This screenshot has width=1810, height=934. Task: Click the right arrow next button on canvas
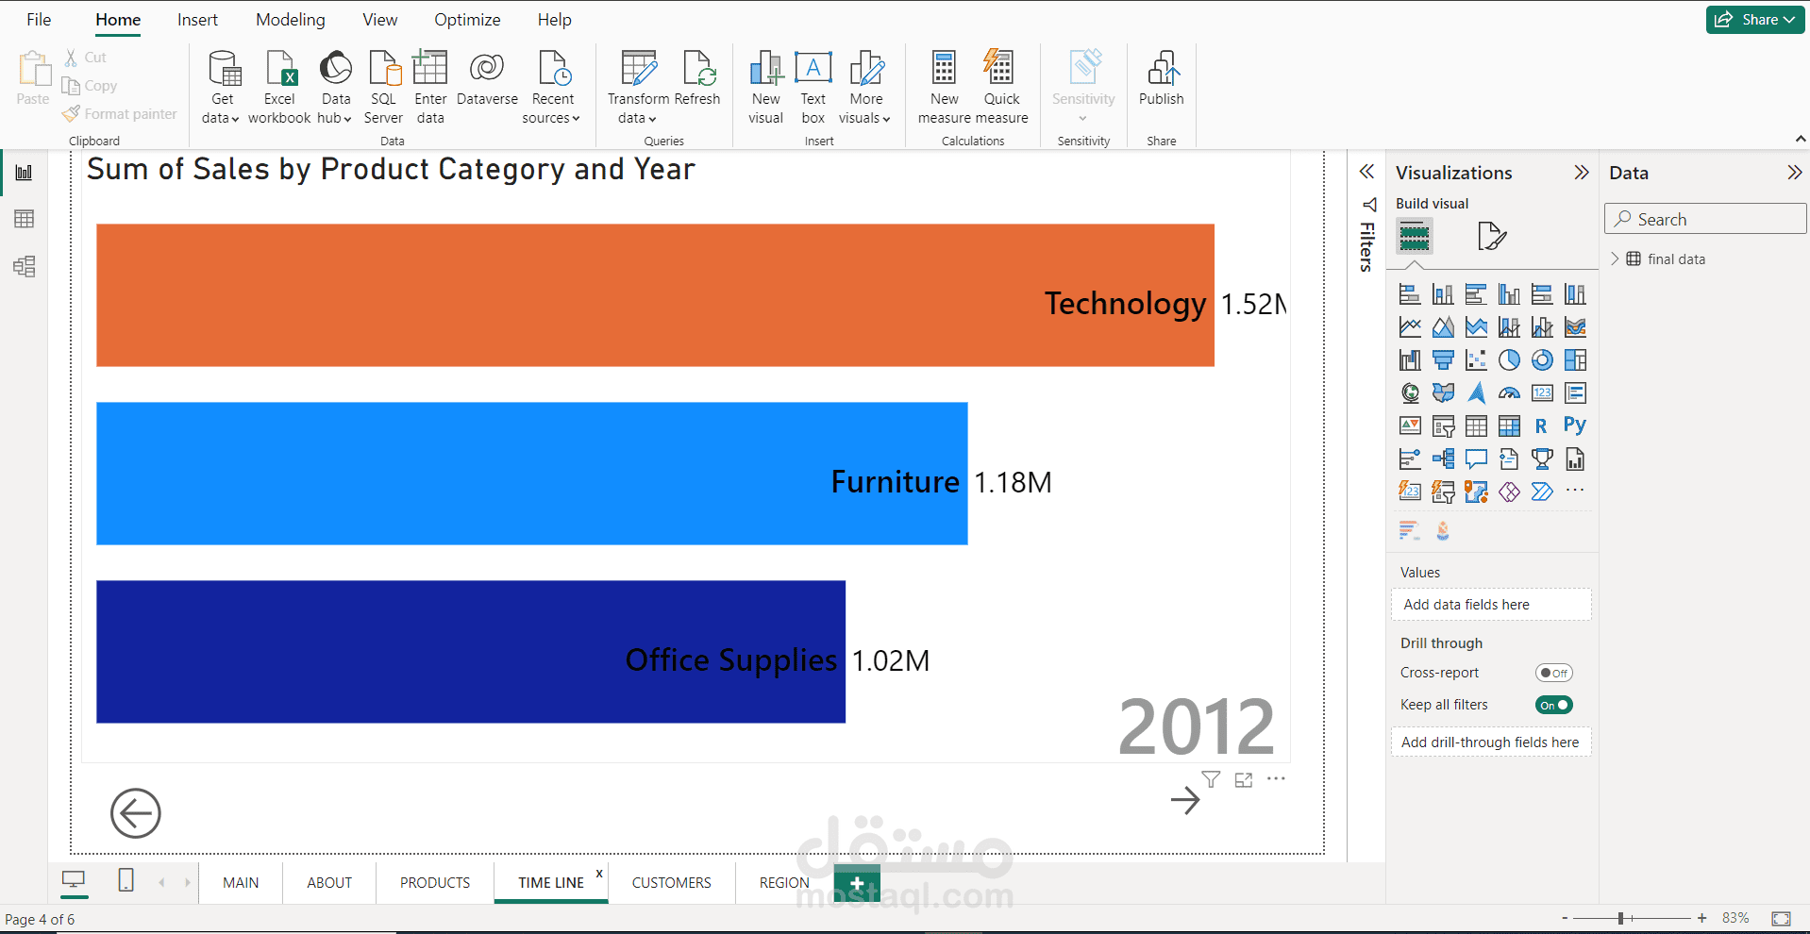coord(1185,801)
